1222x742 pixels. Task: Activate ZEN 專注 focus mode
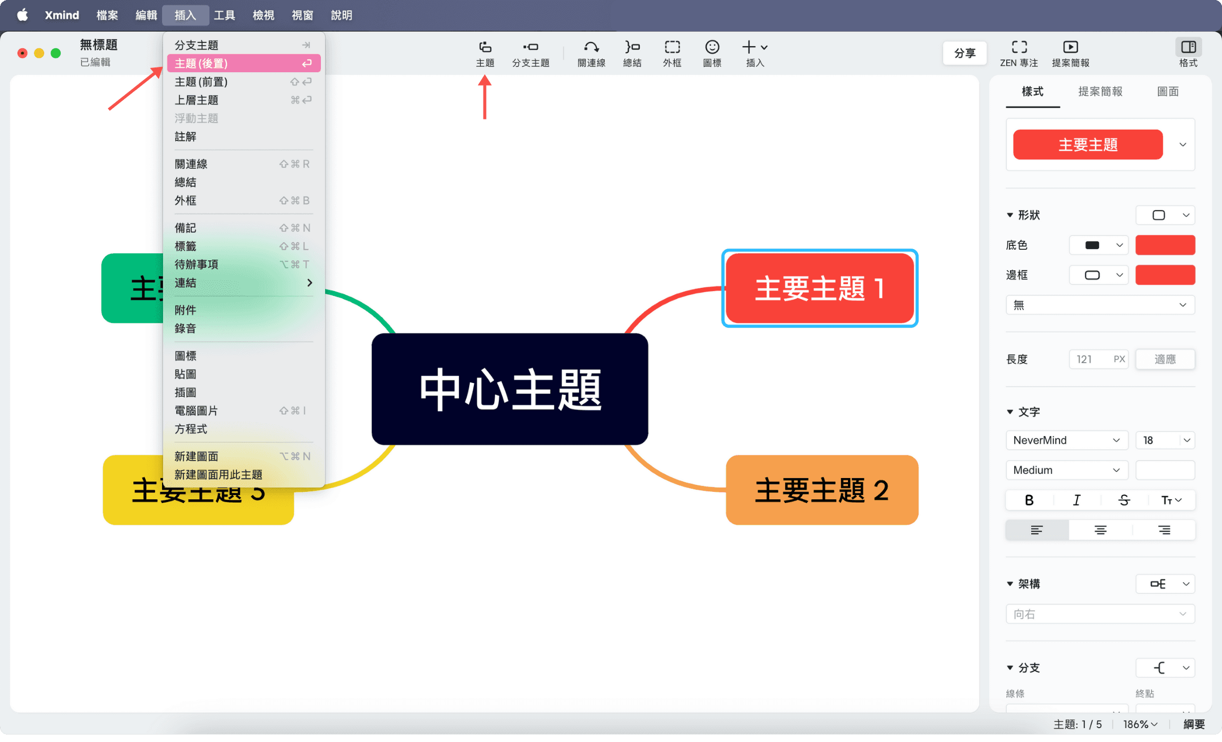coord(1020,53)
